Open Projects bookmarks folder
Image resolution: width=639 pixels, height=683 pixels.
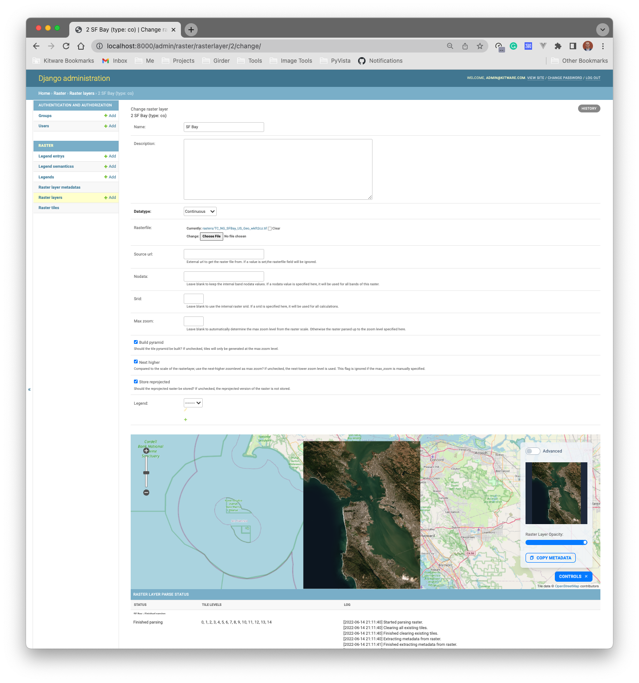tap(178, 61)
